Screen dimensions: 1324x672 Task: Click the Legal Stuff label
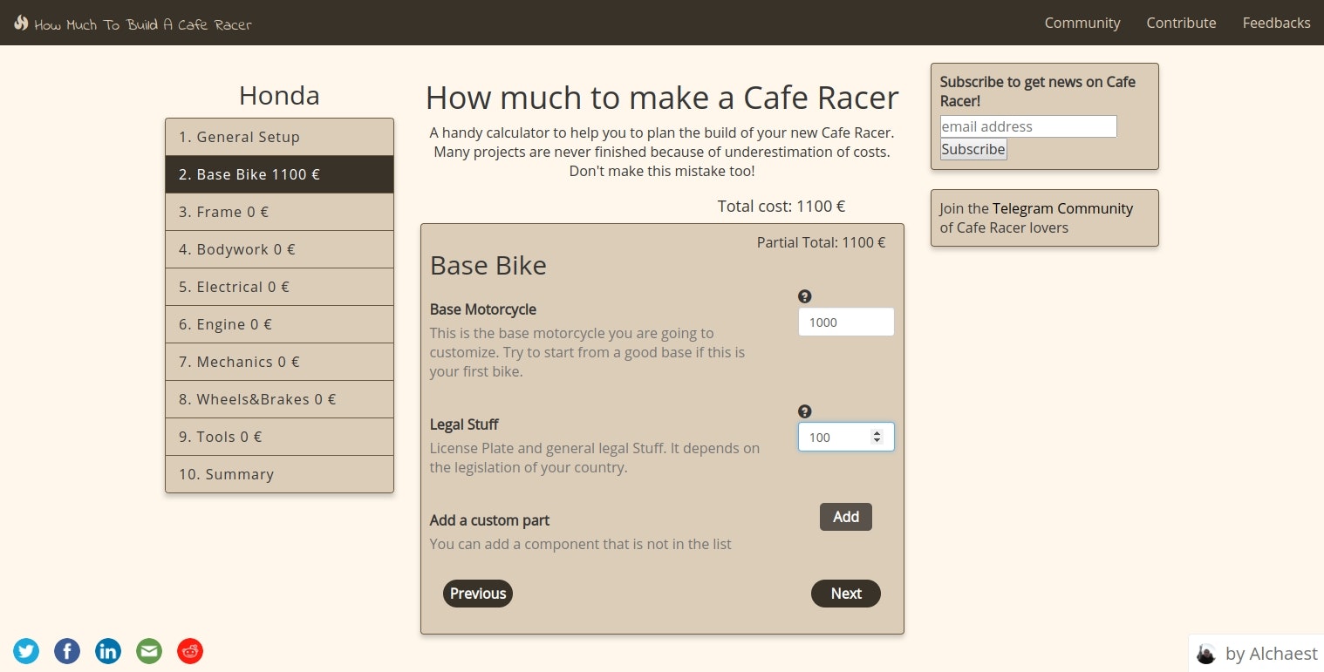click(464, 424)
